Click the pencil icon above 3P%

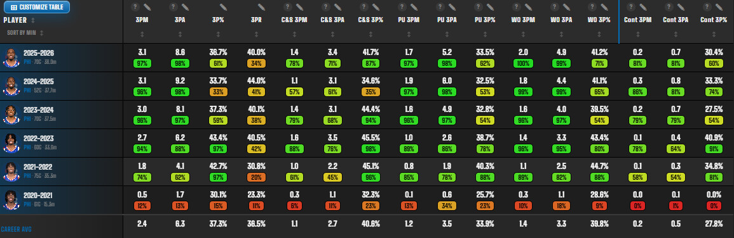223,7
